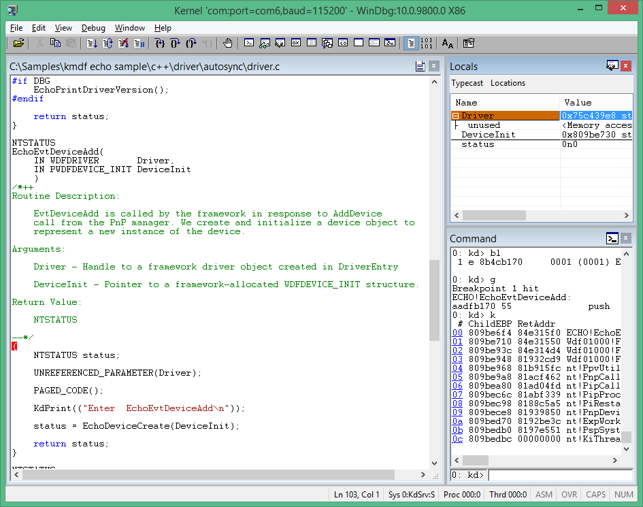Toggle OVR in the status bar
The image size is (643, 507).
coord(569,494)
